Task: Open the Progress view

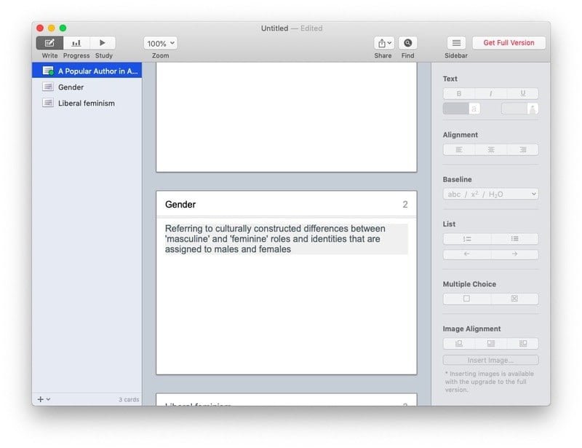Action: [76, 43]
